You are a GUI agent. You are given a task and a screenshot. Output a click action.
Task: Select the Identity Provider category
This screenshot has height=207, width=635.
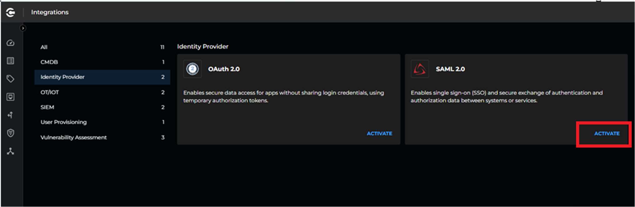(62, 77)
